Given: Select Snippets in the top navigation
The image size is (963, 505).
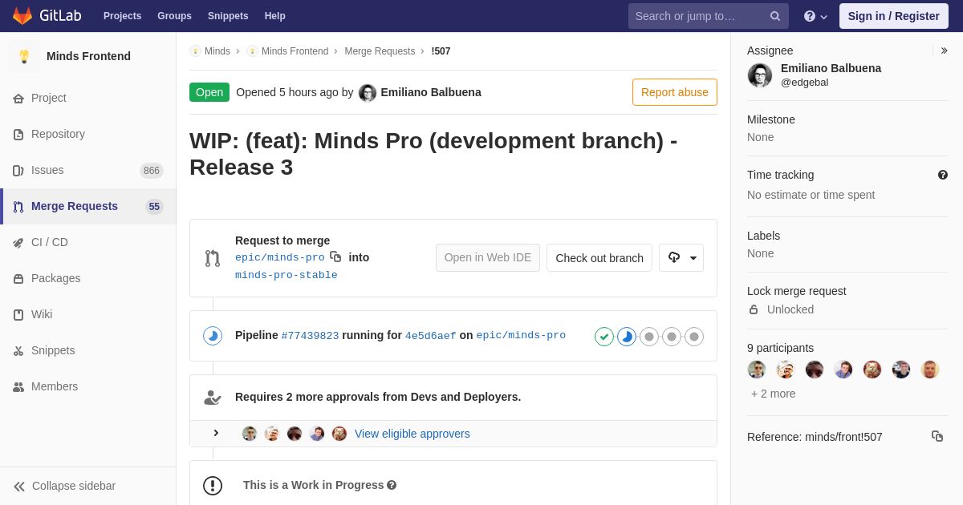Looking at the screenshot, I should [x=228, y=16].
